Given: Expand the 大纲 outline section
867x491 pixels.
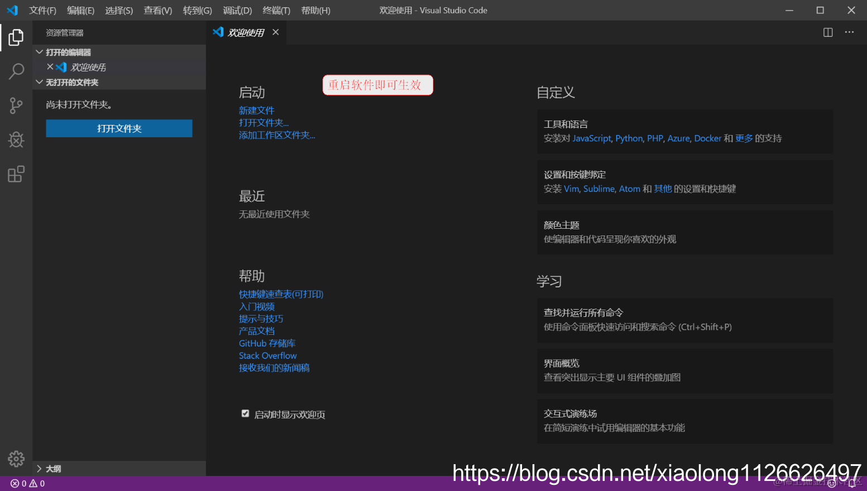Looking at the screenshot, I should click(119, 469).
